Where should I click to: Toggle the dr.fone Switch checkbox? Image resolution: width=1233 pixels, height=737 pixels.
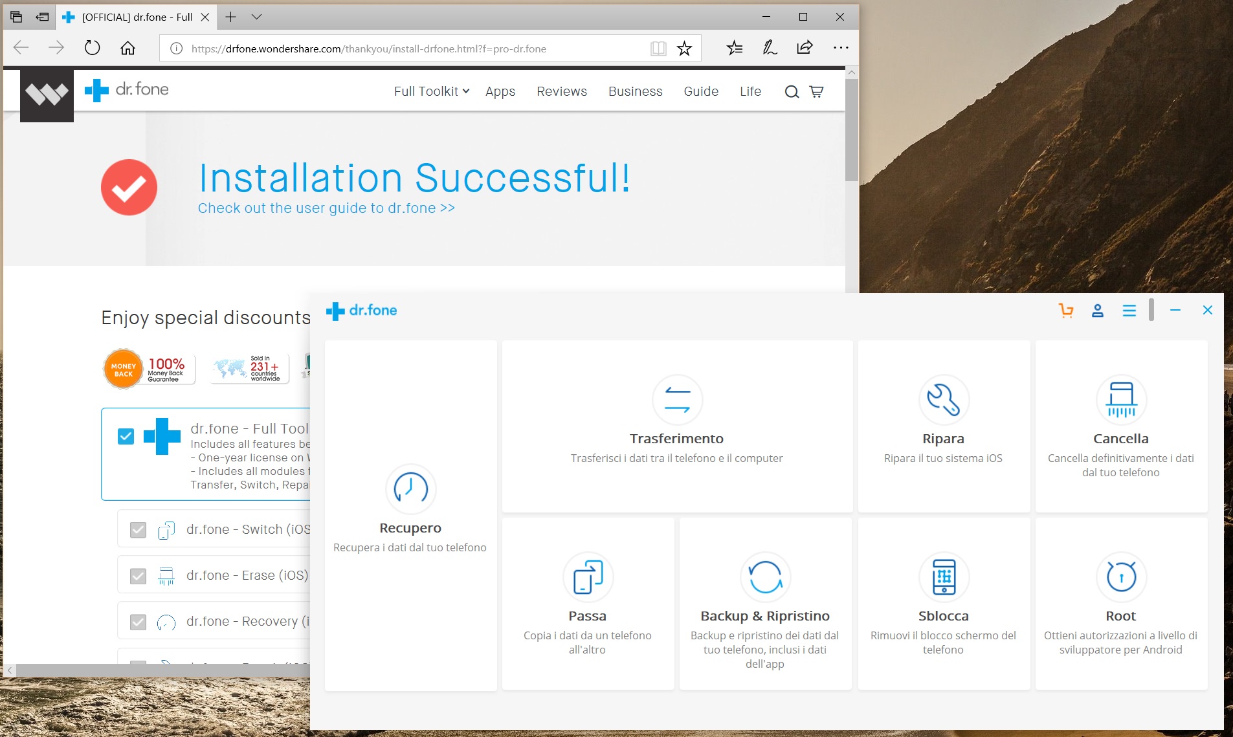pos(138,530)
